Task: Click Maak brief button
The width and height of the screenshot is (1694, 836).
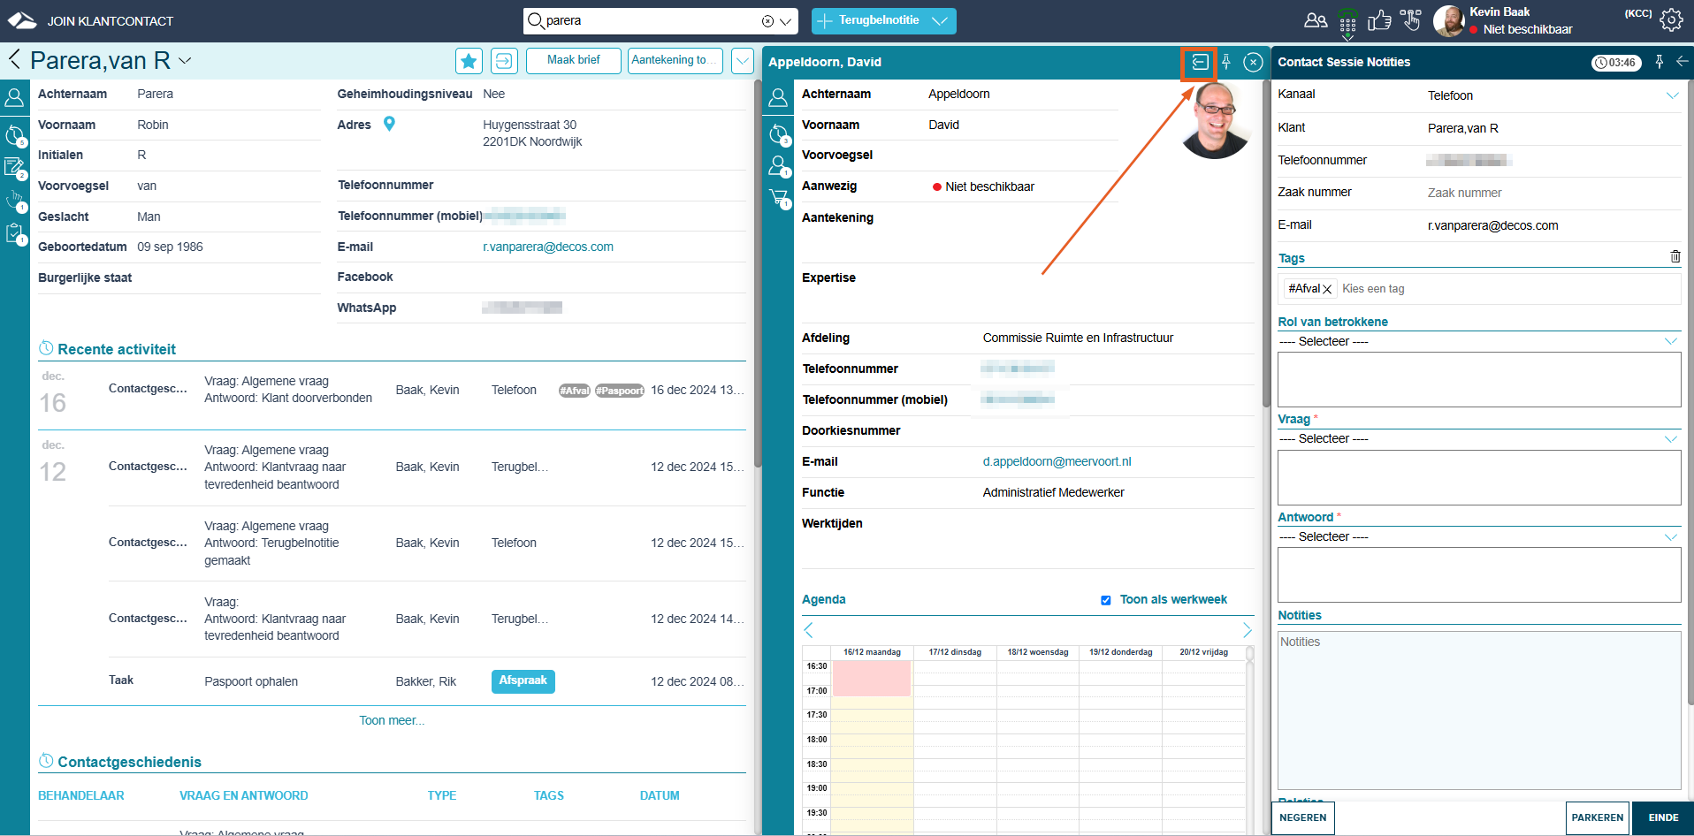Action: (573, 60)
